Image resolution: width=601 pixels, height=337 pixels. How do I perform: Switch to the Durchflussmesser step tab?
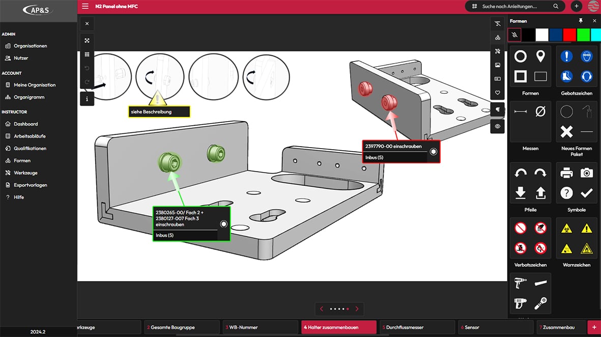point(417,327)
